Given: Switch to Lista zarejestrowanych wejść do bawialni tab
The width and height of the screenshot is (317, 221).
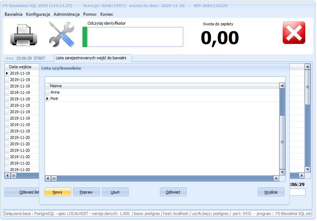Looking at the screenshot, I should tap(93, 58).
